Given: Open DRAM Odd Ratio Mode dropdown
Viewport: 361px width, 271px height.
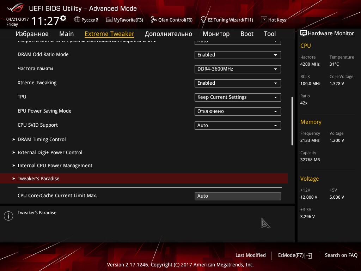Looking at the screenshot, I should click(x=238, y=55).
